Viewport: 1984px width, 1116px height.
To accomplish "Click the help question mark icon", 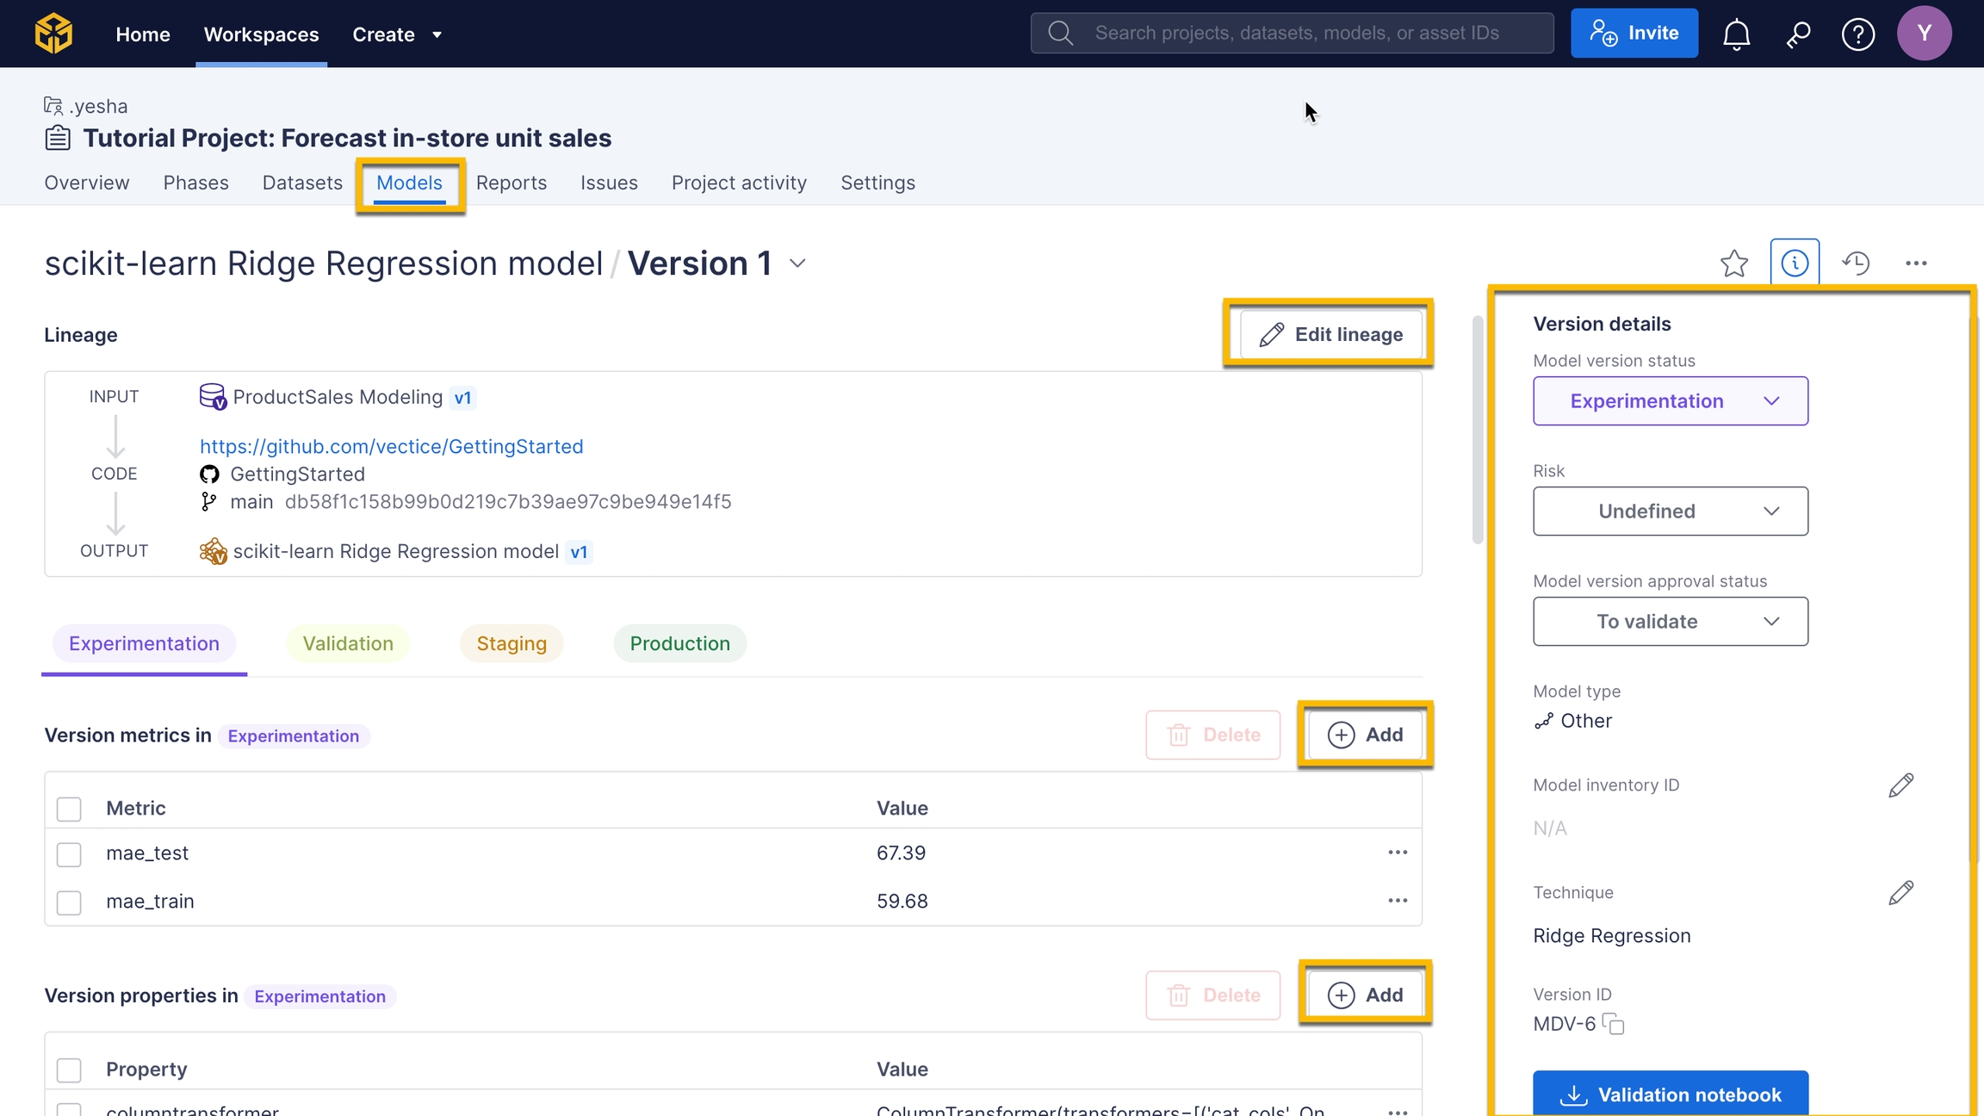I will 1857,34.
